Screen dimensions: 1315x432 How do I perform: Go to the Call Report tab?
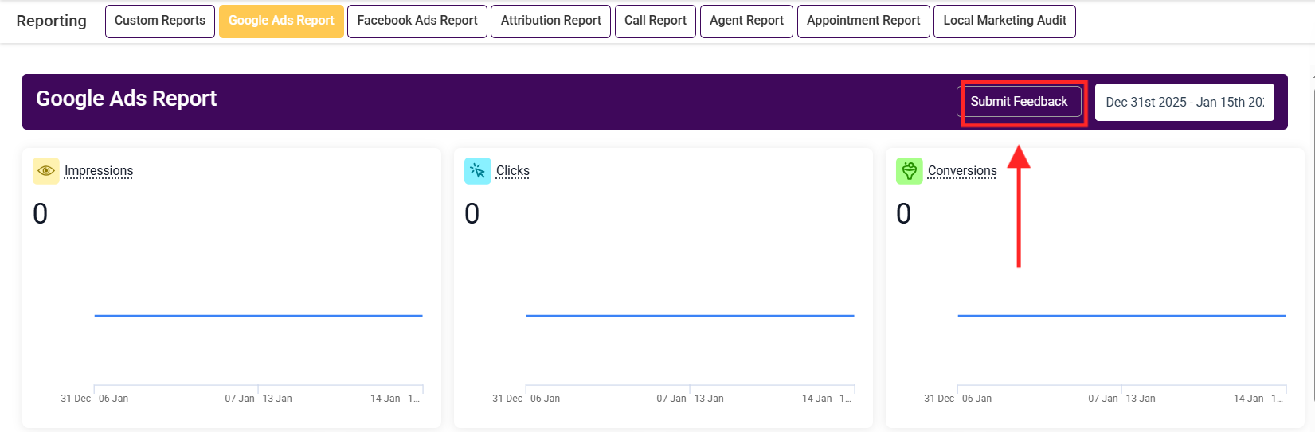(x=656, y=21)
